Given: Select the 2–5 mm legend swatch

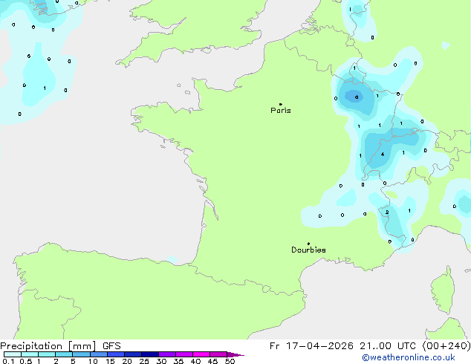Looking at the screenshot, I should click(x=64, y=354).
